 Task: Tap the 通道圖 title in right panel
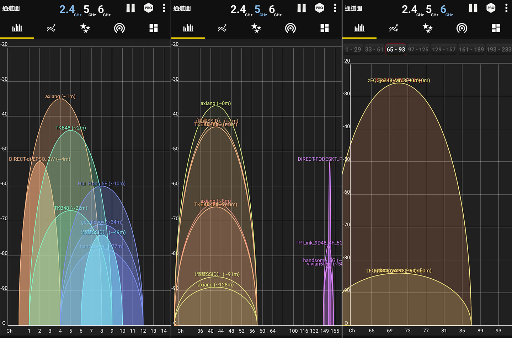click(x=353, y=8)
